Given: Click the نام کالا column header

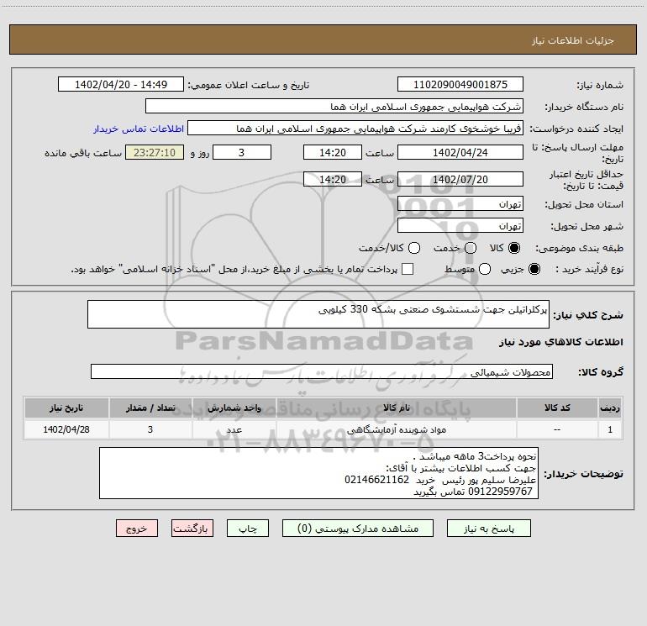Looking at the screenshot, I should [x=396, y=408].
